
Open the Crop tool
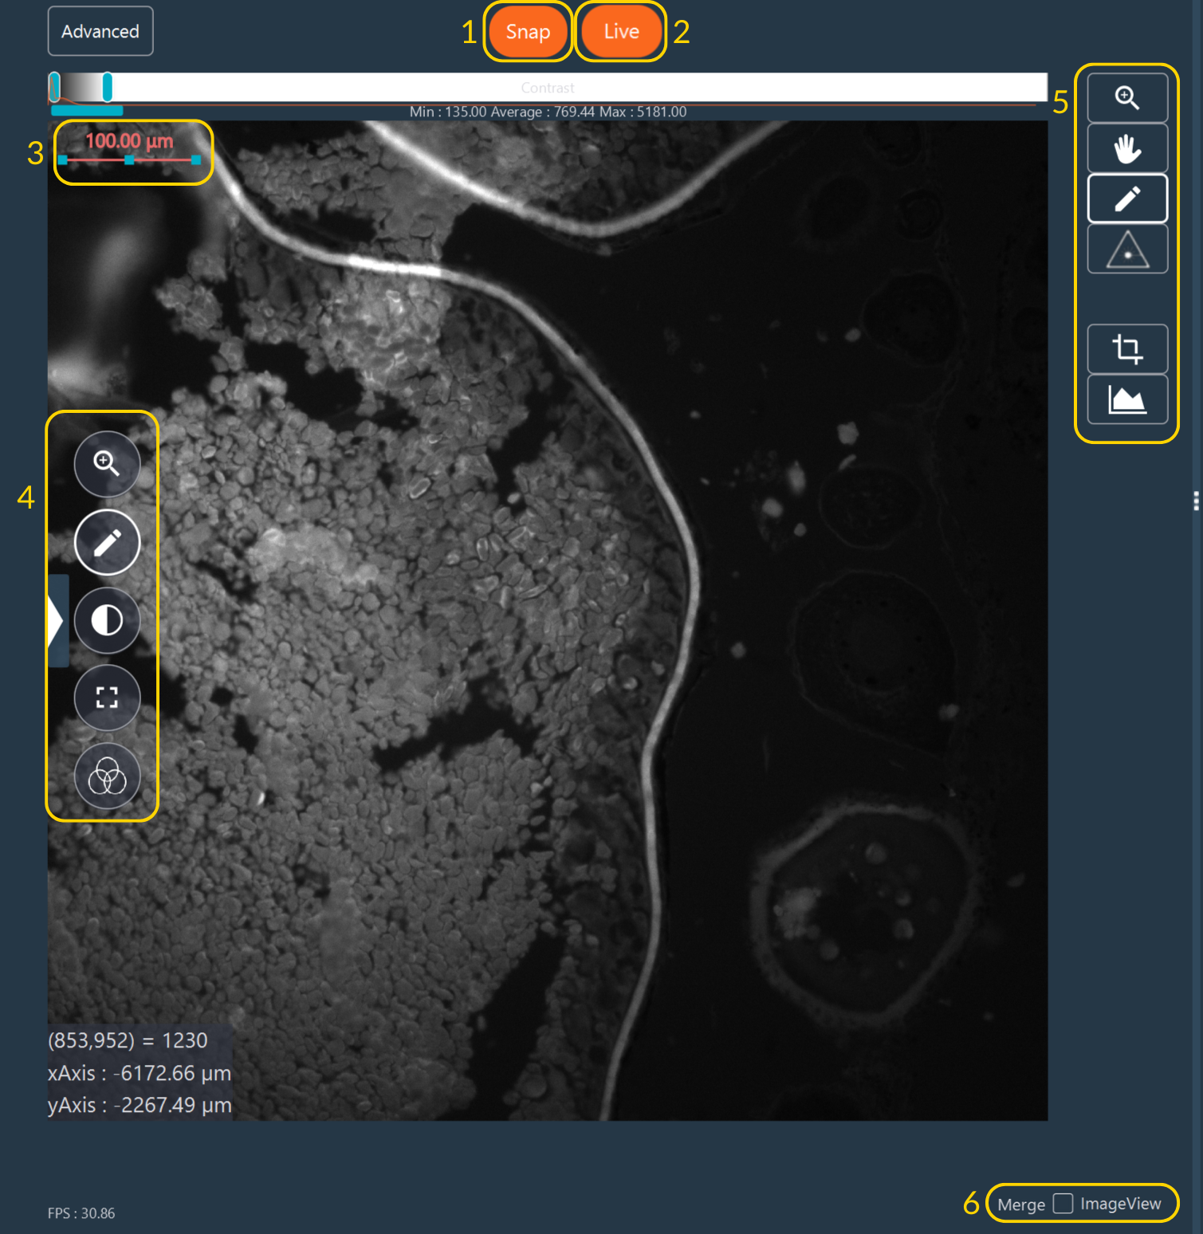coord(1126,348)
